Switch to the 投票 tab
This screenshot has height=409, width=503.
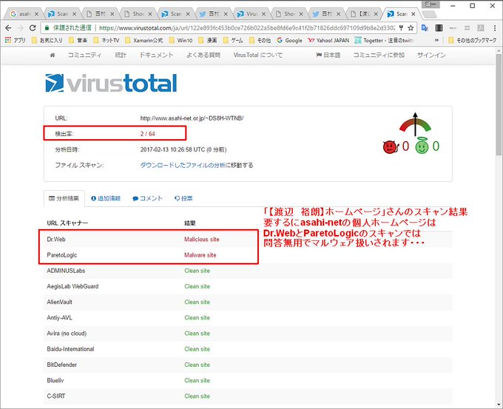pyautogui.click(x=183, y=198)
